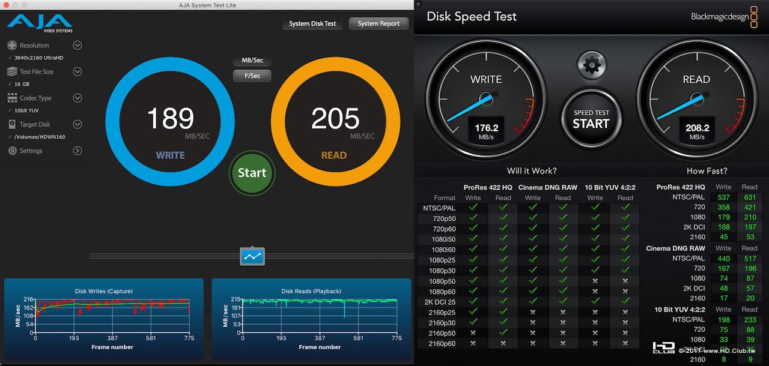The height and width of the screenshot is (366, 769).
Task: Click the 1080p50 format row label
Action: (442, 281)
